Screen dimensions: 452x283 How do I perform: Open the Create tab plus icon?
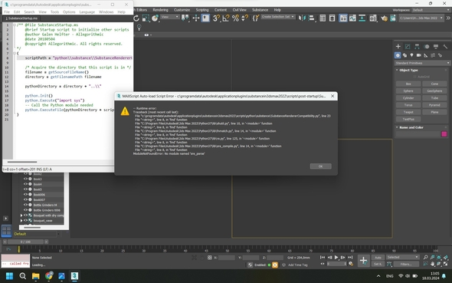pyautogui.click(x=398, y=47)
